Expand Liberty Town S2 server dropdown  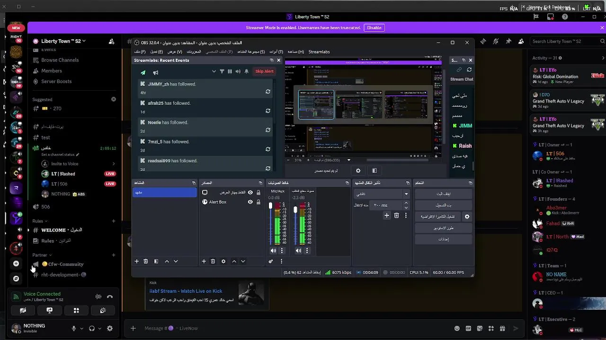63,41
